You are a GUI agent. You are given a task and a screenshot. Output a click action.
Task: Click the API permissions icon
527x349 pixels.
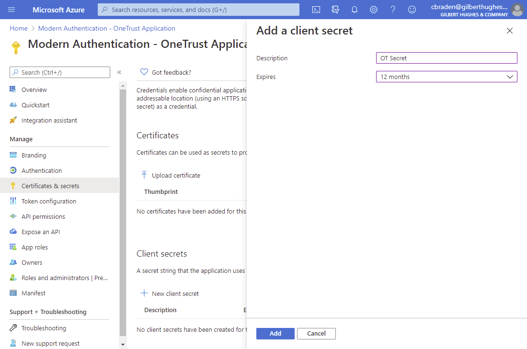(x=13, y=216)
